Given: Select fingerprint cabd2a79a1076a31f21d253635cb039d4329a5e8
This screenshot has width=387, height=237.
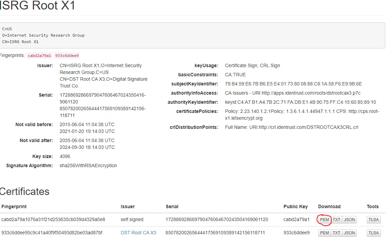Looking at the screenshot, I should (x=53, y=219).
